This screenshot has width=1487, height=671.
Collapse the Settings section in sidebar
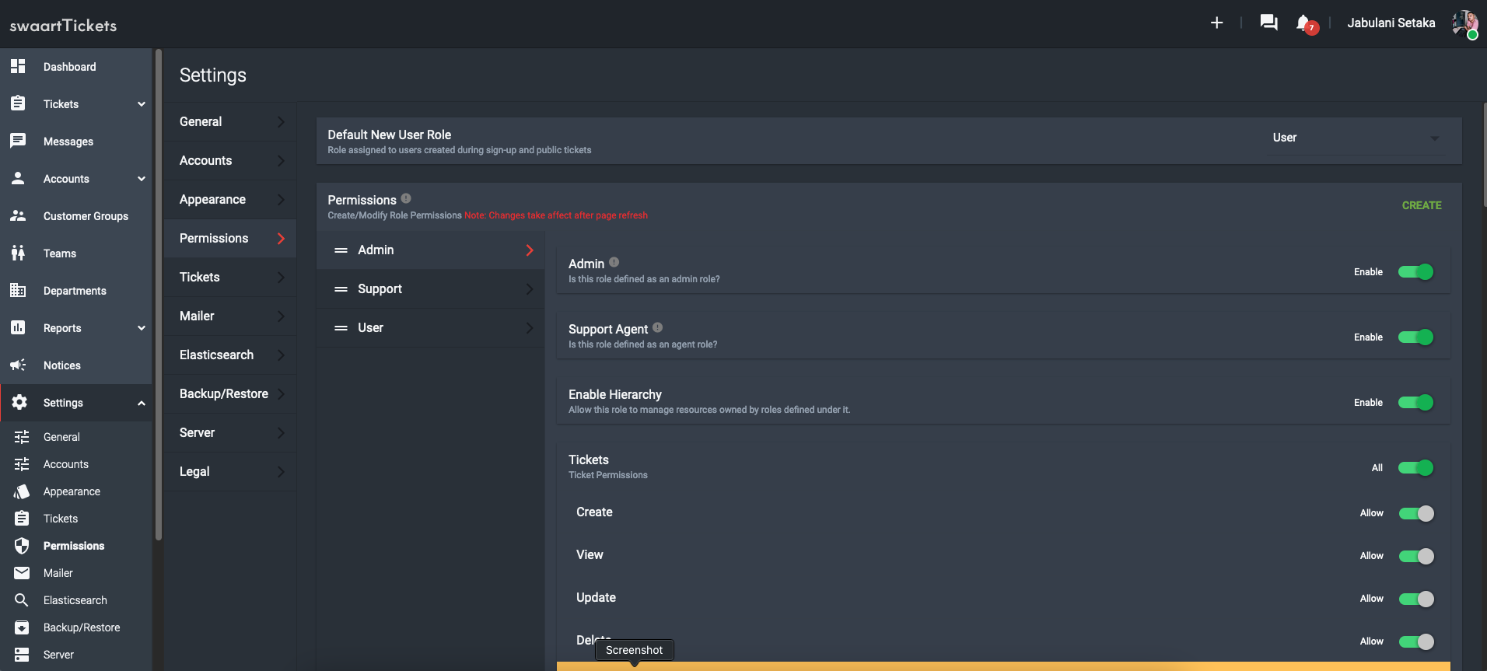(x=142, y=403)
